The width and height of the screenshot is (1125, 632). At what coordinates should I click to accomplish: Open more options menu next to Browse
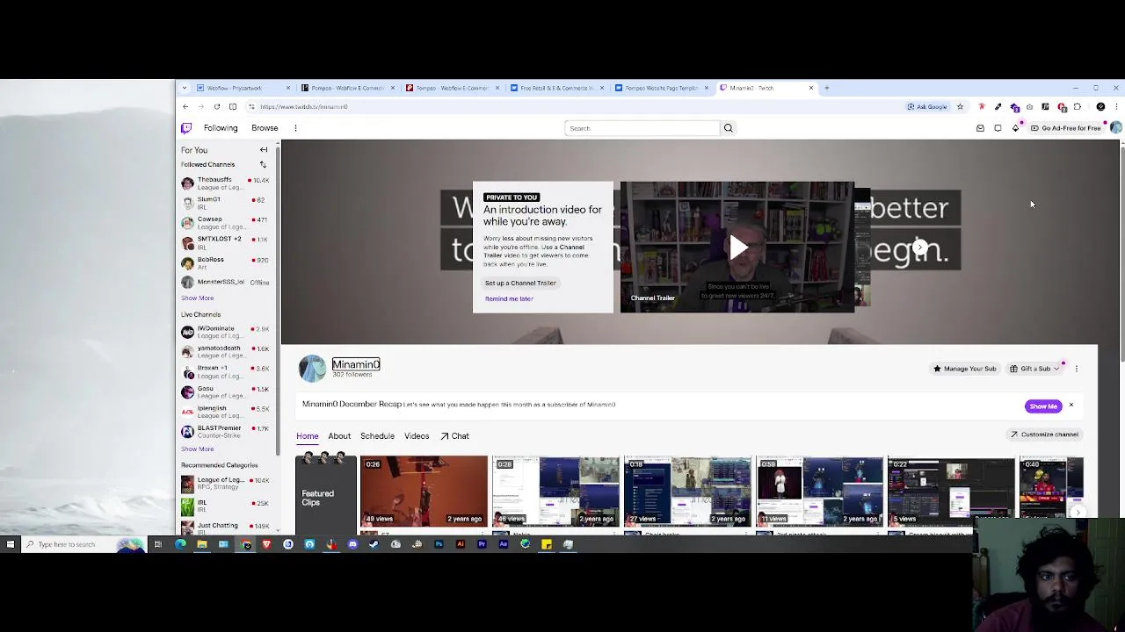click(295, 128)
